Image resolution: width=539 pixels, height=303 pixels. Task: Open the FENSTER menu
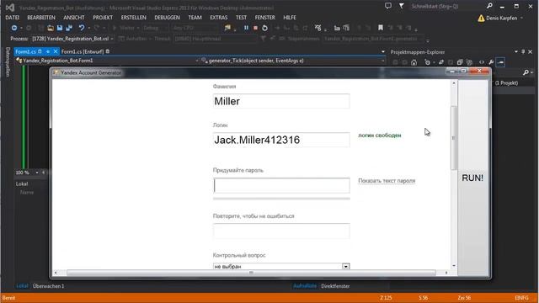(264, 18)
